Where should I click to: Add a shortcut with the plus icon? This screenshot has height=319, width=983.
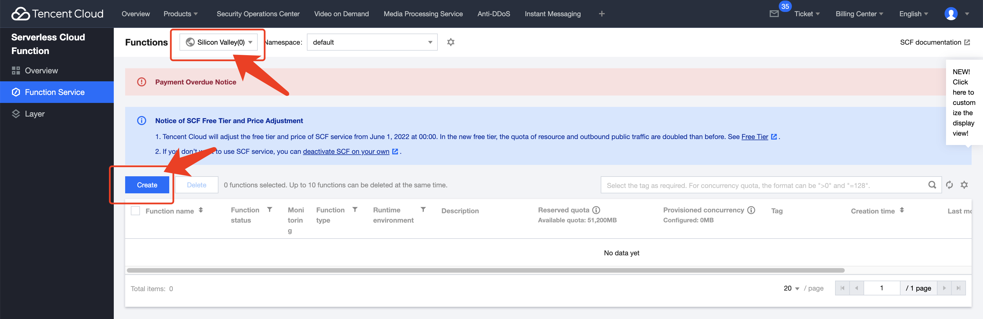(601, 14)
